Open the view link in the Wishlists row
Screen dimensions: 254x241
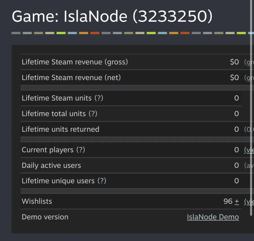coord(249,201)
